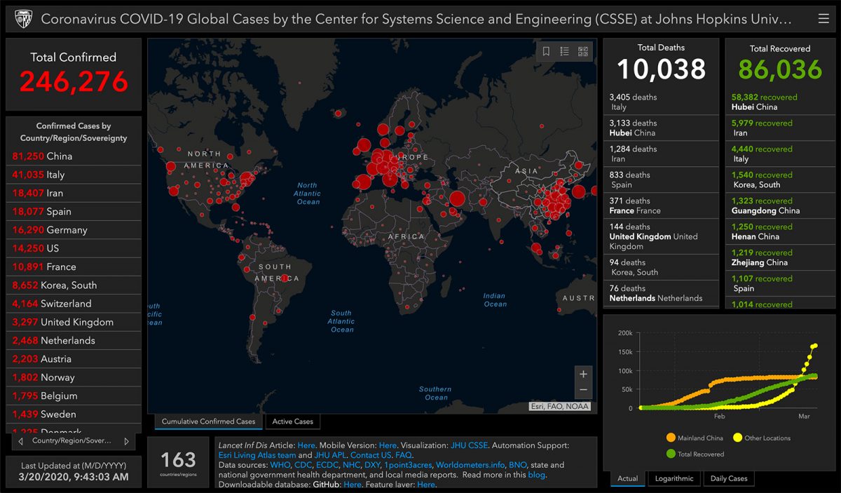Click the green Total Recovered legend swatch
Viewport: 841px width, 493px height.
pyautogui.click(x=671, y=454)
